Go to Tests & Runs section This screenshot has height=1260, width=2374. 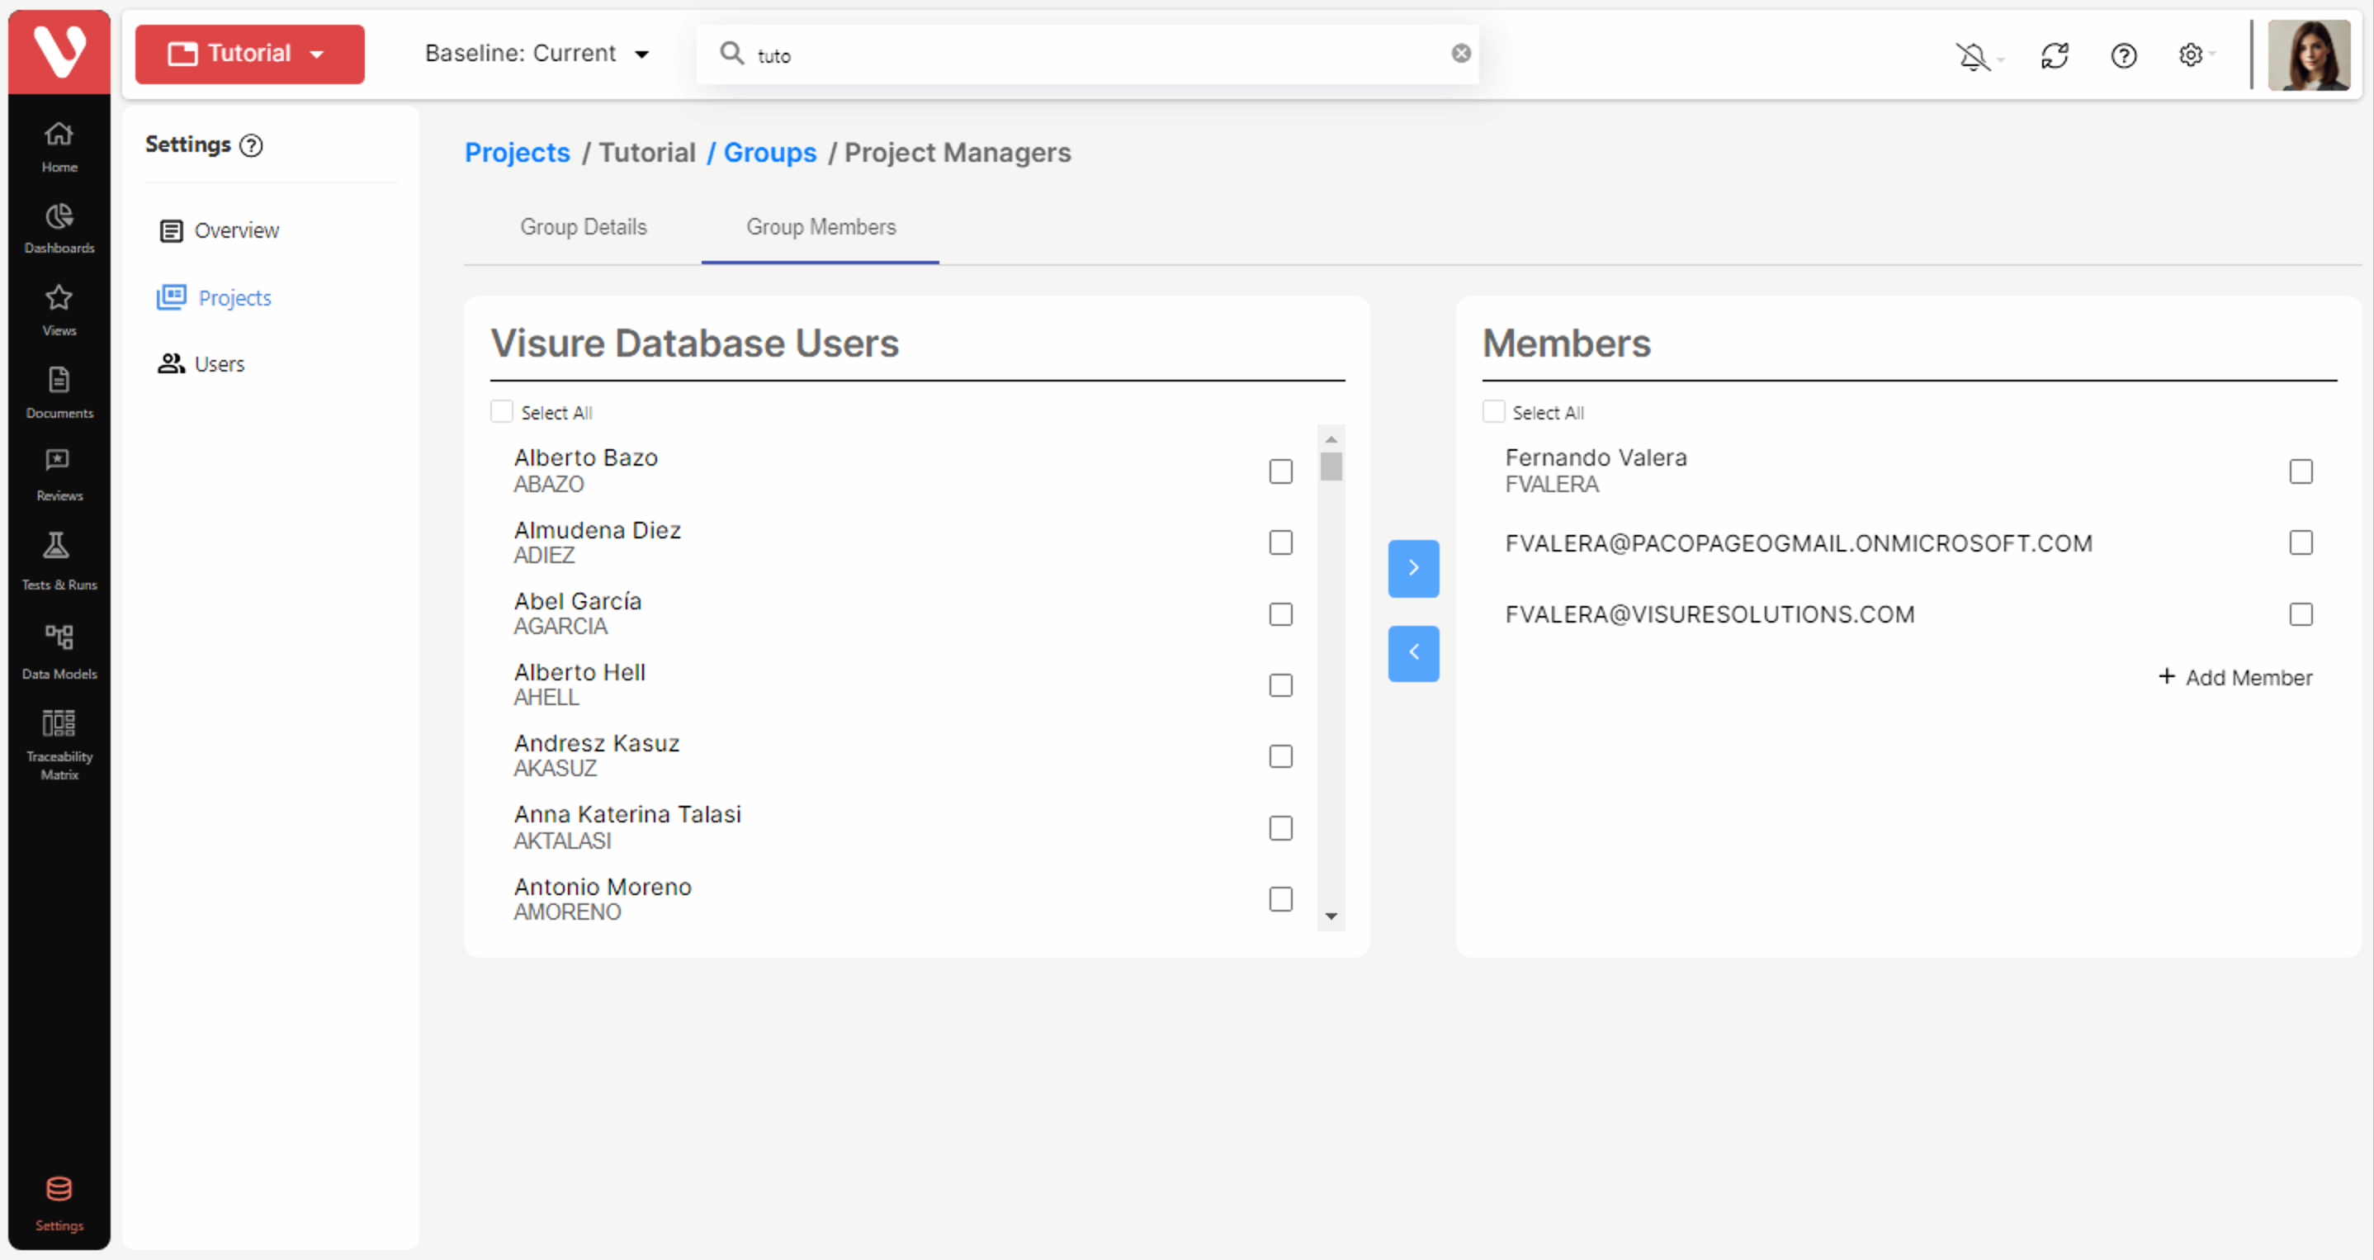59,560
